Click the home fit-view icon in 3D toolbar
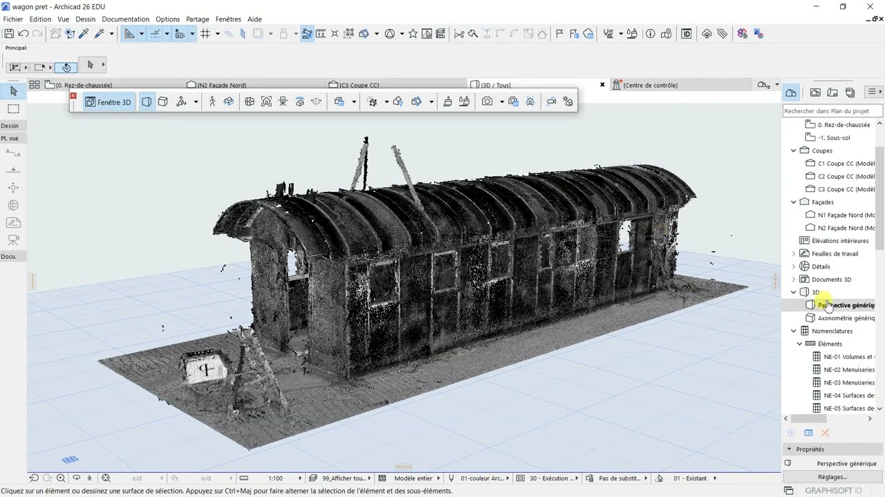 pos(266,101)
